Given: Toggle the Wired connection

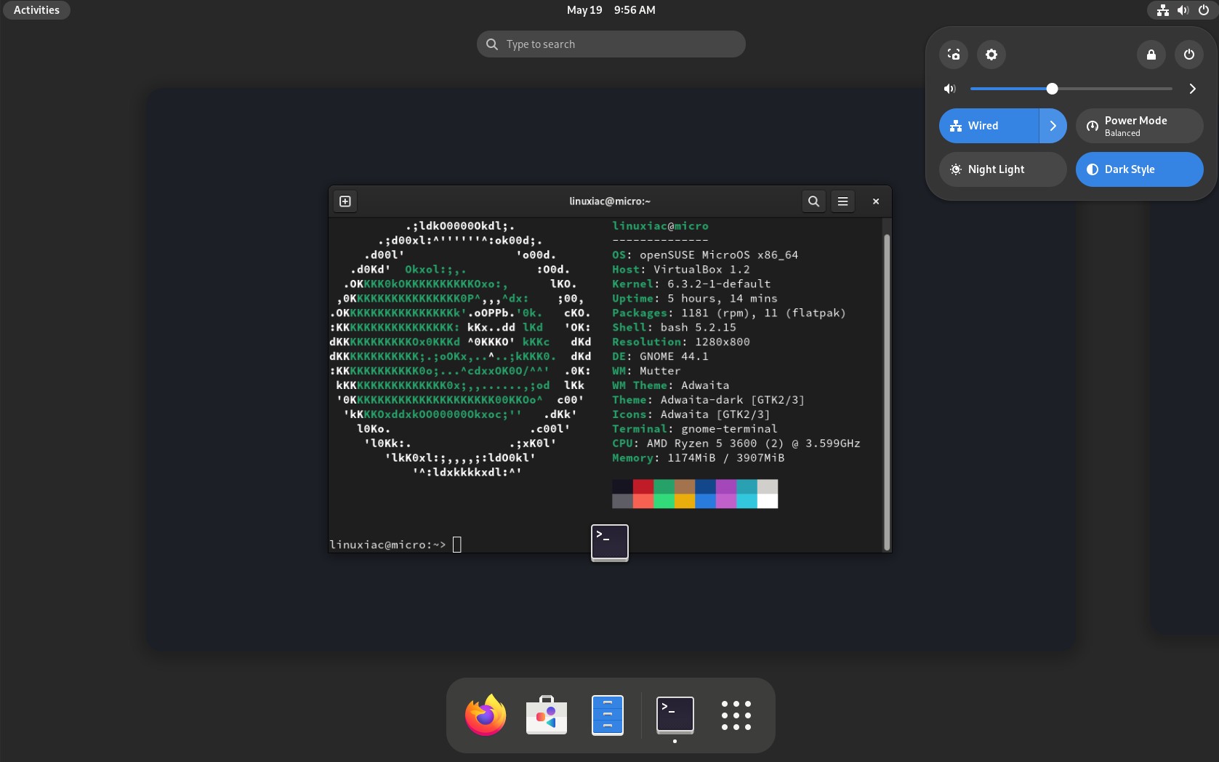Looking at the screenshot, I should (989, 126).
